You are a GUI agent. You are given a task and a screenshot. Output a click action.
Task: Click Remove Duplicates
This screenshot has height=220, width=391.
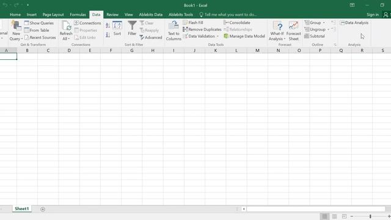pos(202,29)
